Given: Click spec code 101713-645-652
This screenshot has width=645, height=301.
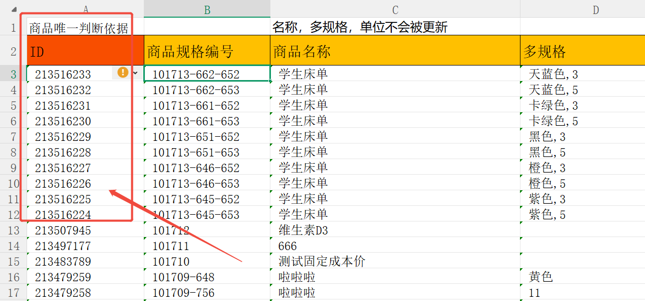Looking at the screenshot, I should pyautogui.click(x=196, y=199).
